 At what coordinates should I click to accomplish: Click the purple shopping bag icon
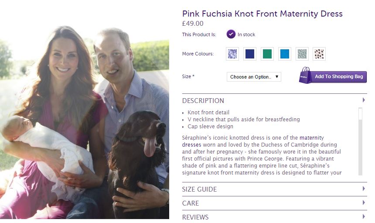pos(305,75)
